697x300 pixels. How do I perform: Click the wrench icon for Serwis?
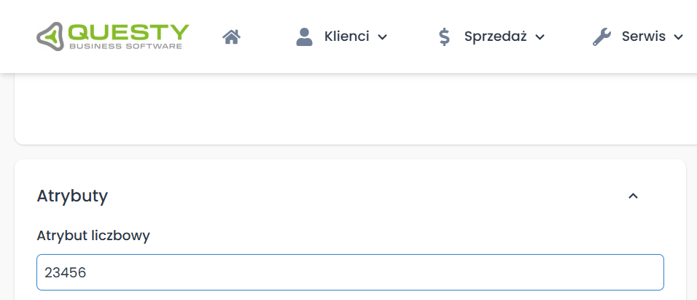click(x=601, y=36)
